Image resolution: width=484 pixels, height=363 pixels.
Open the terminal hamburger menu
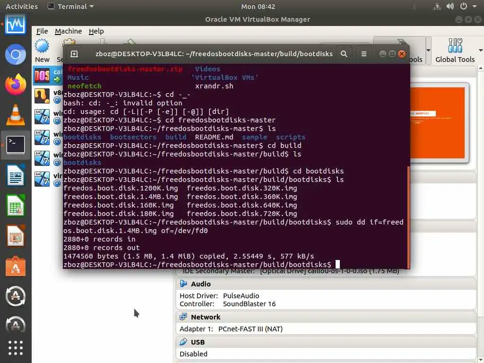coord(364,54)
